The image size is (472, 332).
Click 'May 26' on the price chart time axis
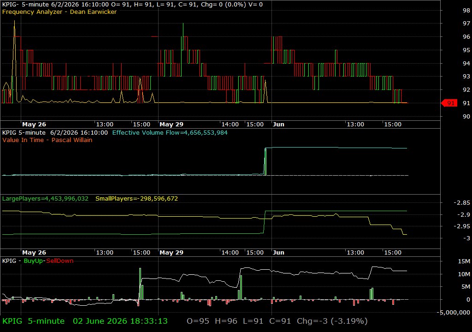[34, 124]
